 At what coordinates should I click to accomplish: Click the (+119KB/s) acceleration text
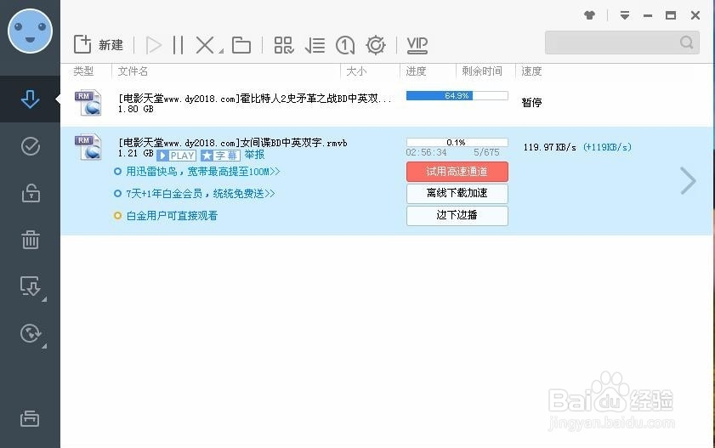[x=607, y=147]
